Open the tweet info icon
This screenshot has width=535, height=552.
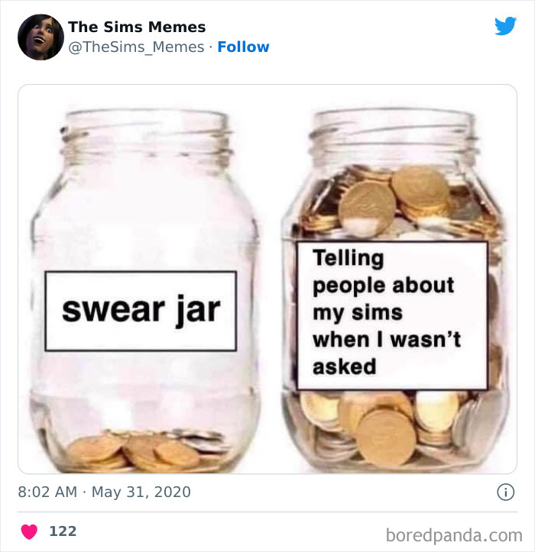click(x=506, y=492)
